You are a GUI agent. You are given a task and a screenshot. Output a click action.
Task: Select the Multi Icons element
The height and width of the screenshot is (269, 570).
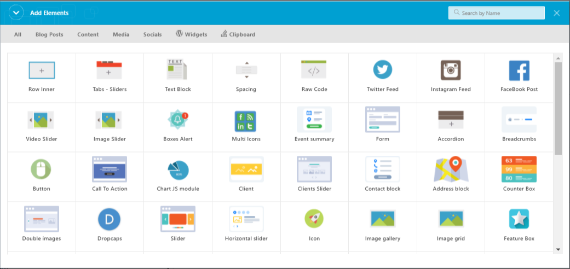click(246, 120)
